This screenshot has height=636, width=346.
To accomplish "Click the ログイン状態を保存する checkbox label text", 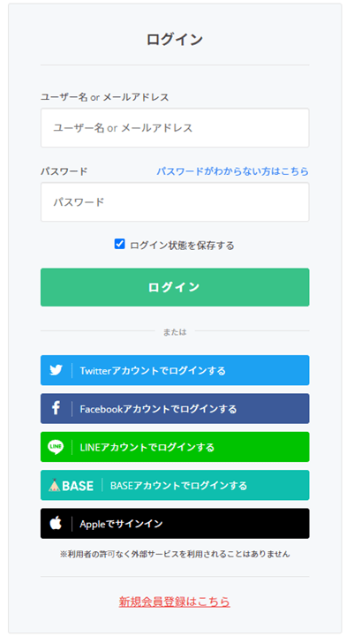I will 182,246.
